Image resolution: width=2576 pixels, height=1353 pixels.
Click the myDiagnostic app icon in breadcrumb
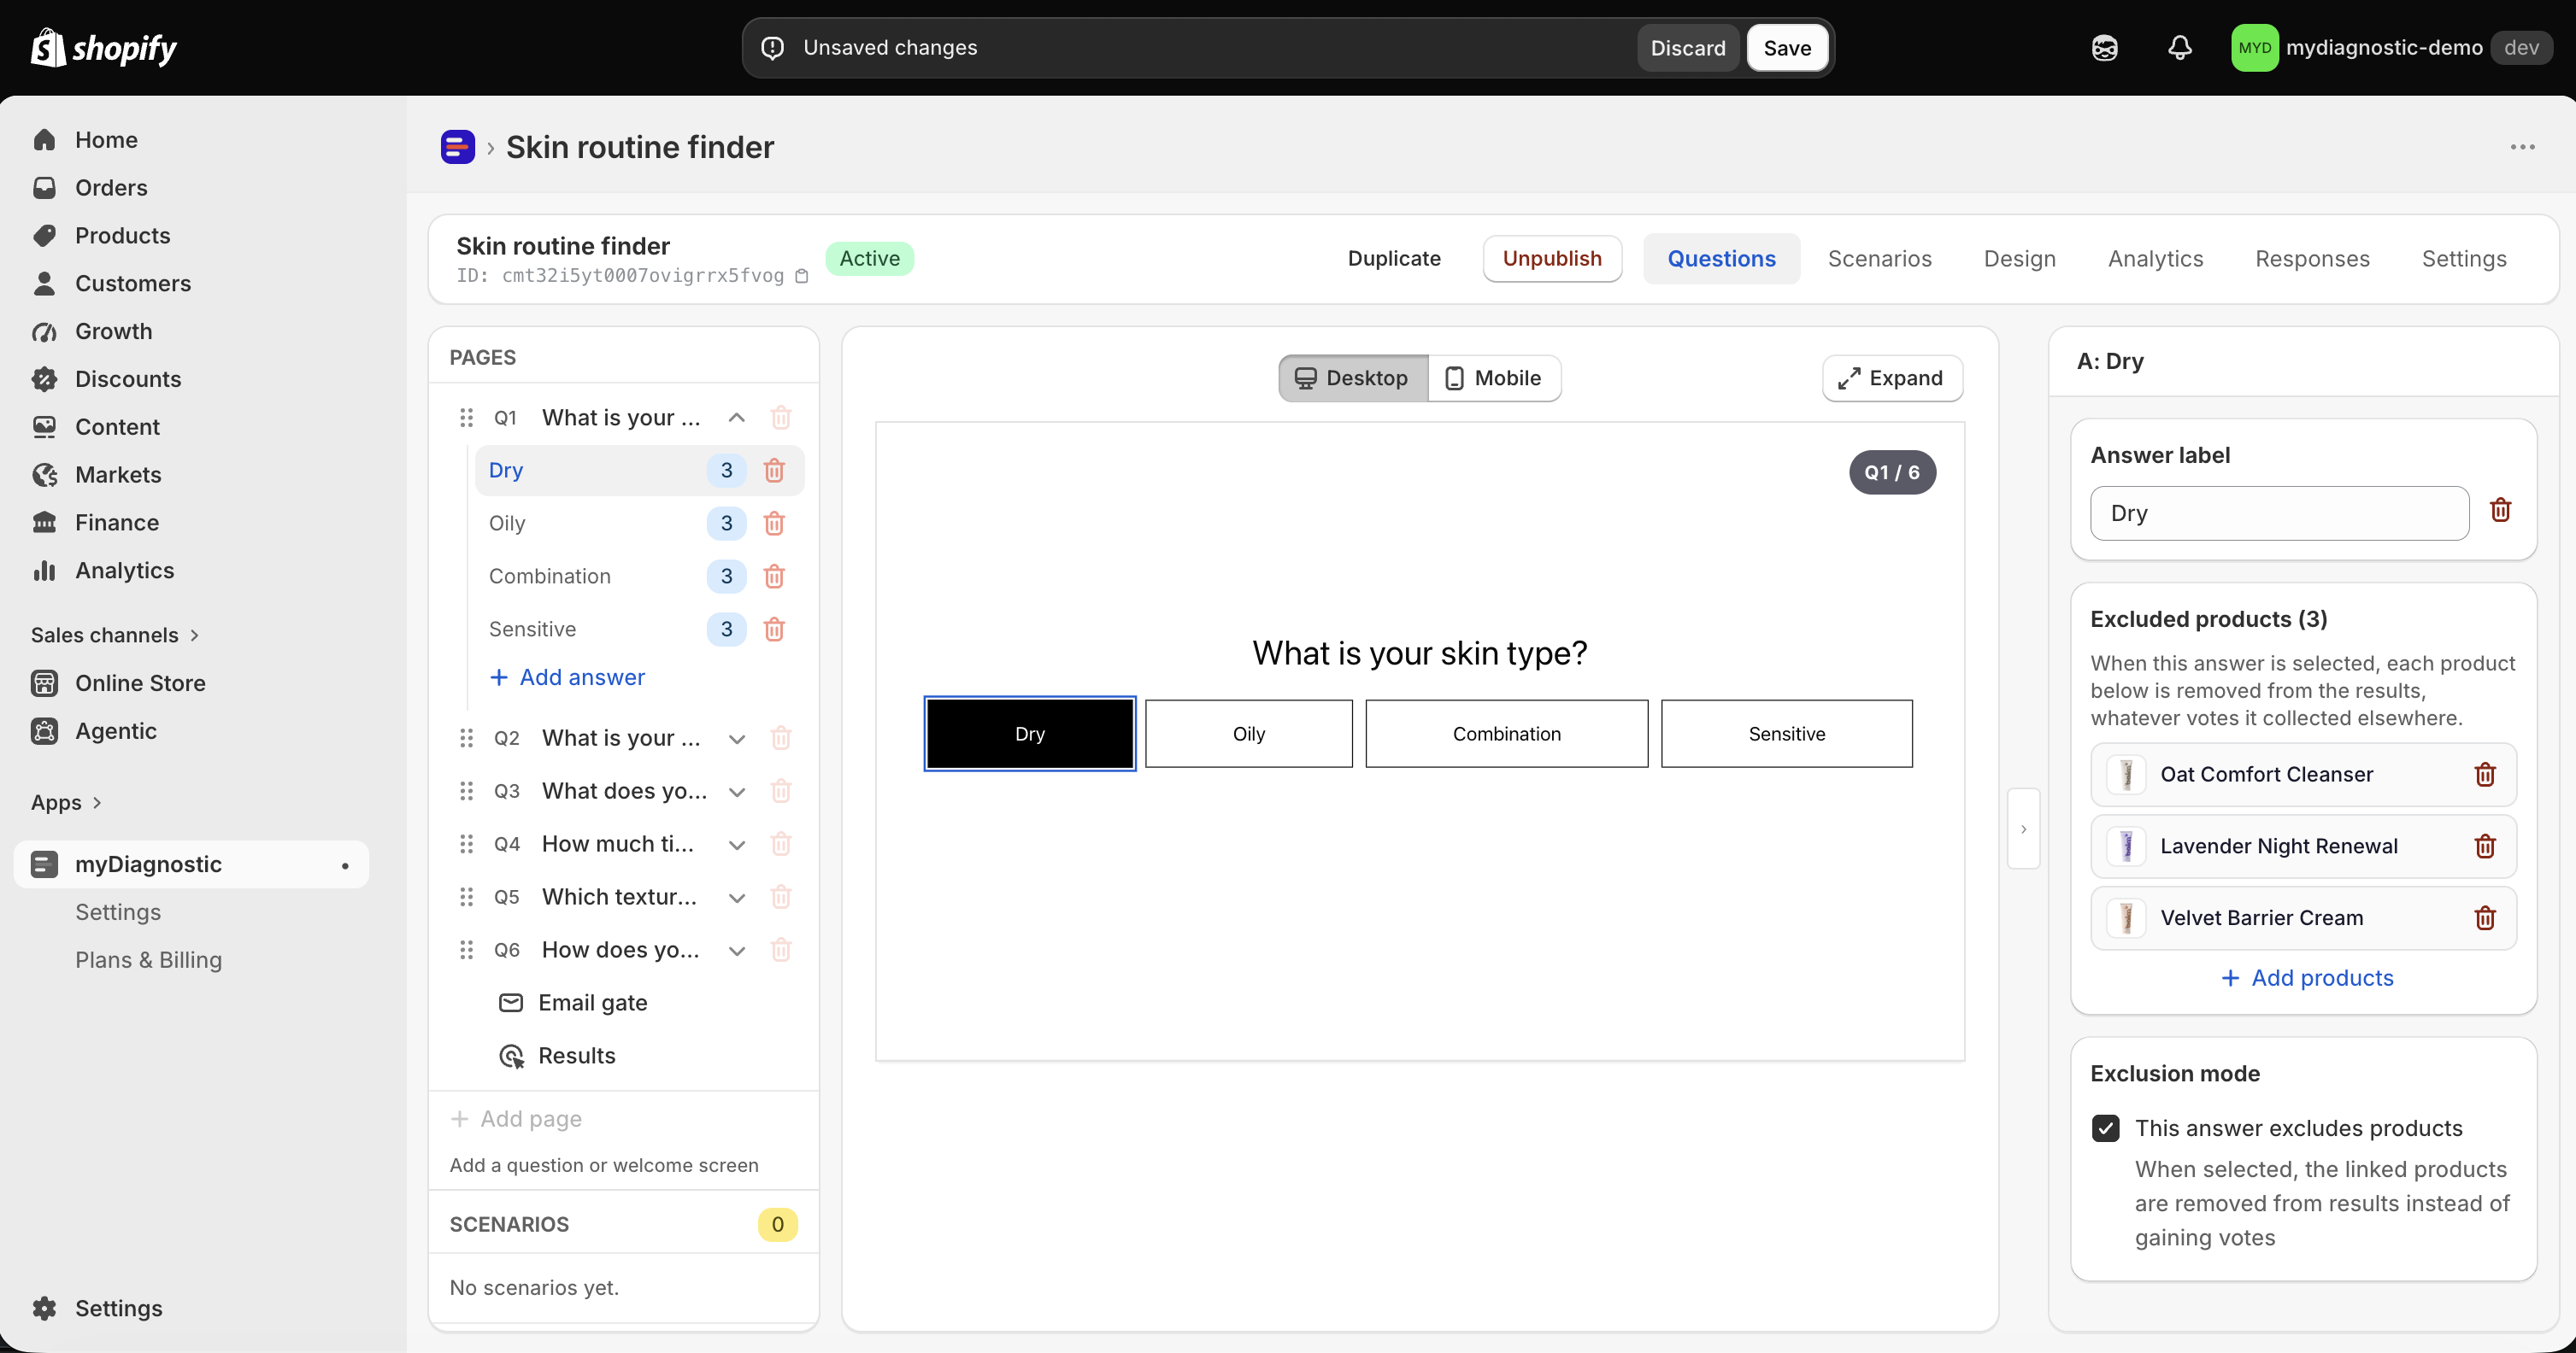coord(458,147)
